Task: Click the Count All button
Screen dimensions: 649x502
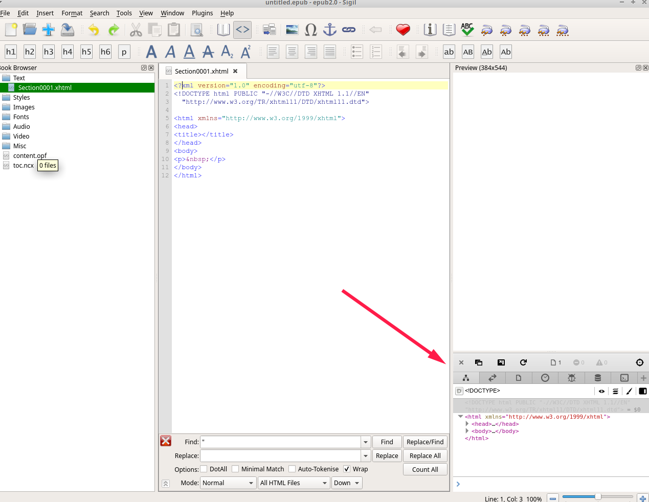Action: coord(425,470)
